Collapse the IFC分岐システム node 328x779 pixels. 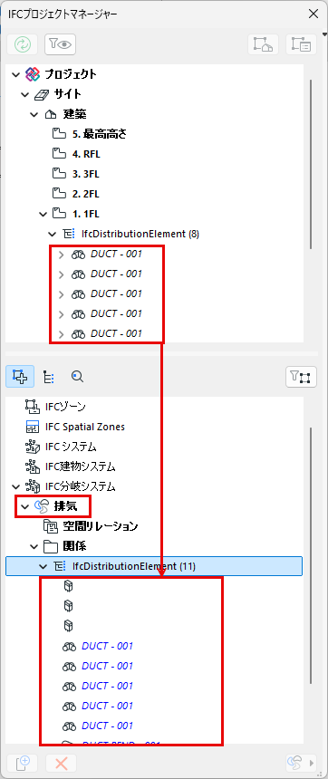15,486
